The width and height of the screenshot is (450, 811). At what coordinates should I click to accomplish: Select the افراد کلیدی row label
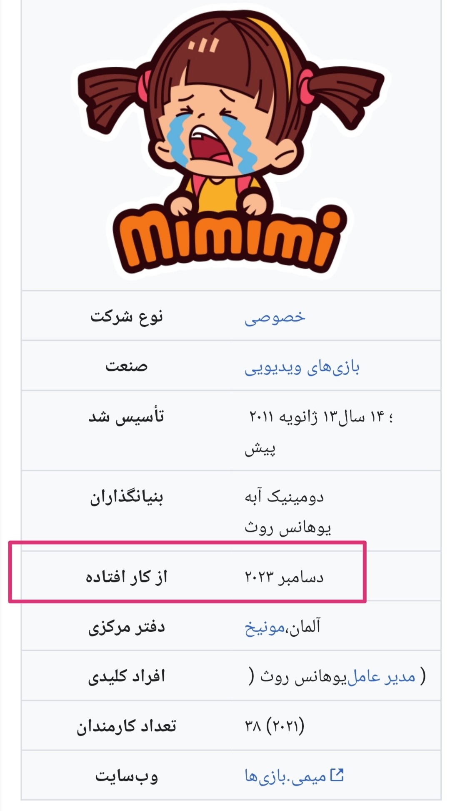tap(127, 676)
